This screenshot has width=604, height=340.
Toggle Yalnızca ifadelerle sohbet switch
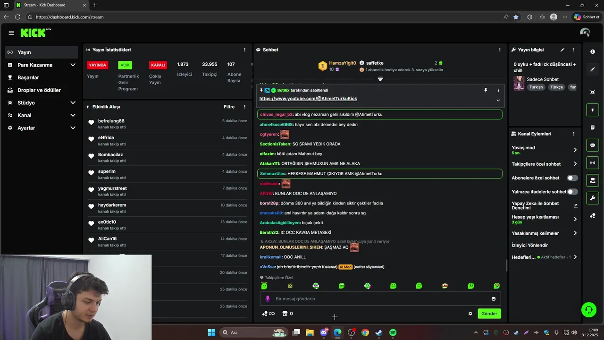pyautogui.click(x=572, y=192)
